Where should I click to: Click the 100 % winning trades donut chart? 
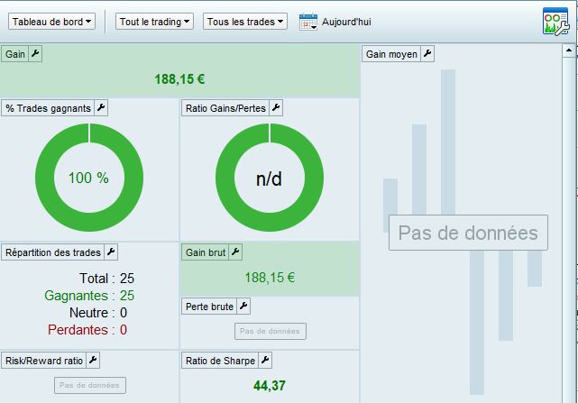click(x=89, y=178)
